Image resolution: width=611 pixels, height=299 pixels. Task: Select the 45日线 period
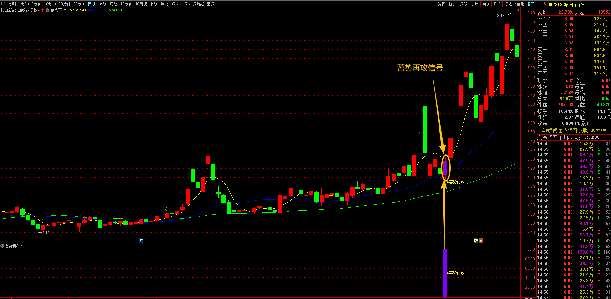tap(141, 4)
